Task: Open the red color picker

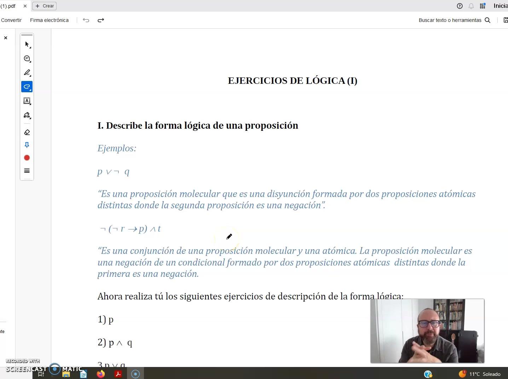Action: tap(27, 158)
